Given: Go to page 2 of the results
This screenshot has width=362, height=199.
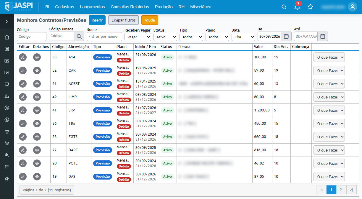Looking at the screenshot, I should (341, 190).
